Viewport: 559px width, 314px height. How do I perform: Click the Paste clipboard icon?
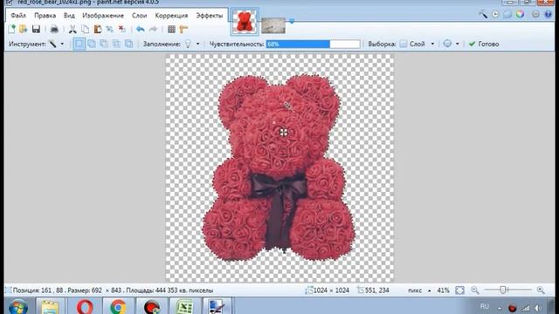(x=97, y=29)
